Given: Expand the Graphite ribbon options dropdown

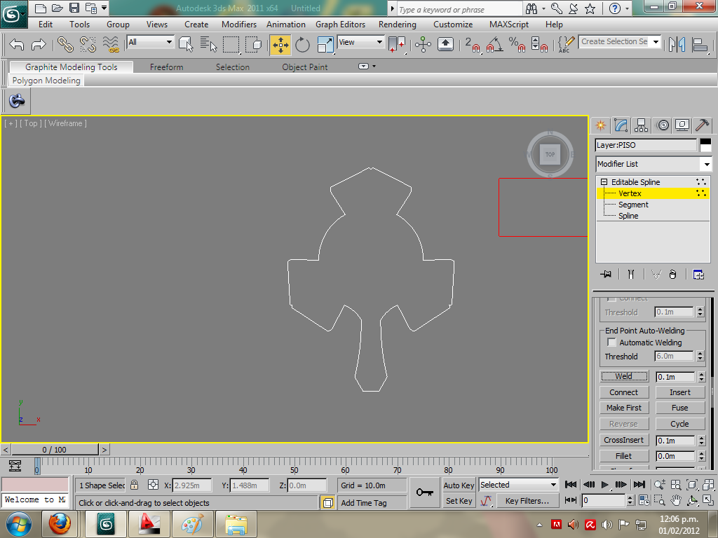Looking at the screenshot, I should coord(366,67).
